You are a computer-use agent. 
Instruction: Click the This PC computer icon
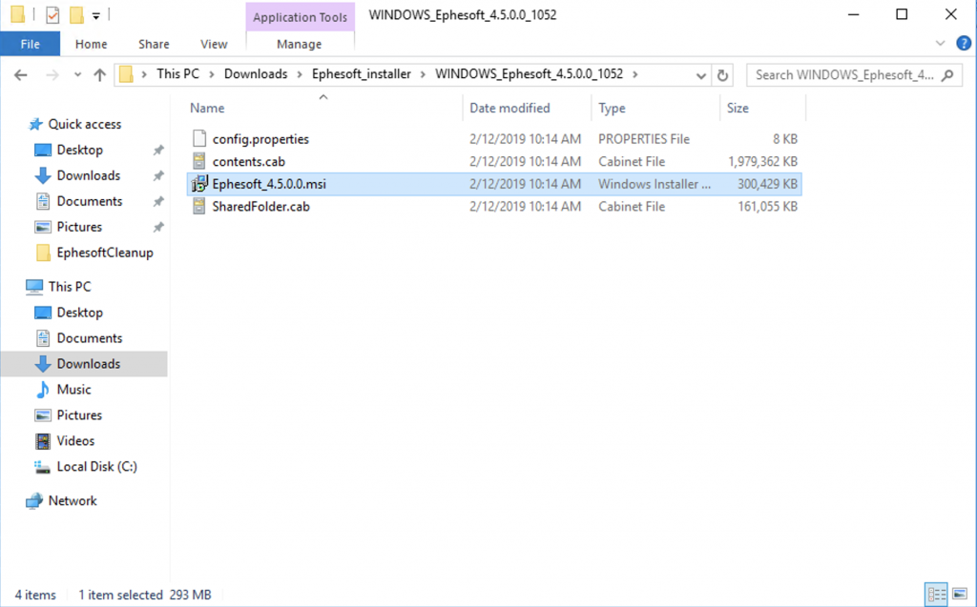point(35,287)
